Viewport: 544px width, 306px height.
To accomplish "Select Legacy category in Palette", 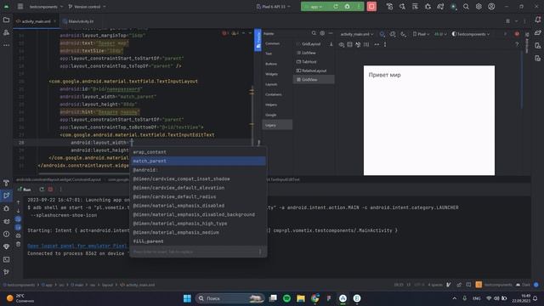I will click(277, 125).
